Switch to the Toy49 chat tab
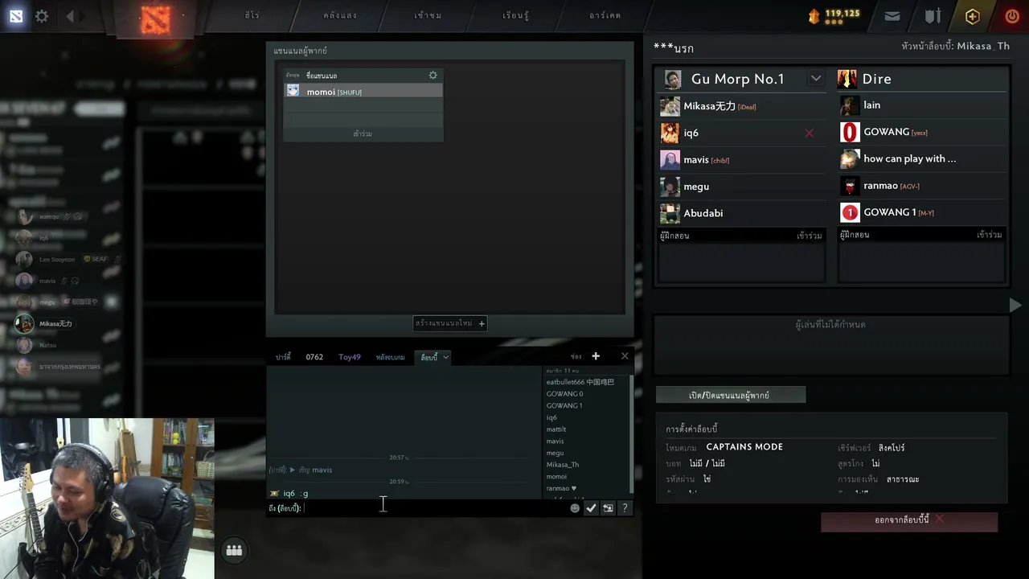Screen dimensions: 1029x579 coord(350,357)
